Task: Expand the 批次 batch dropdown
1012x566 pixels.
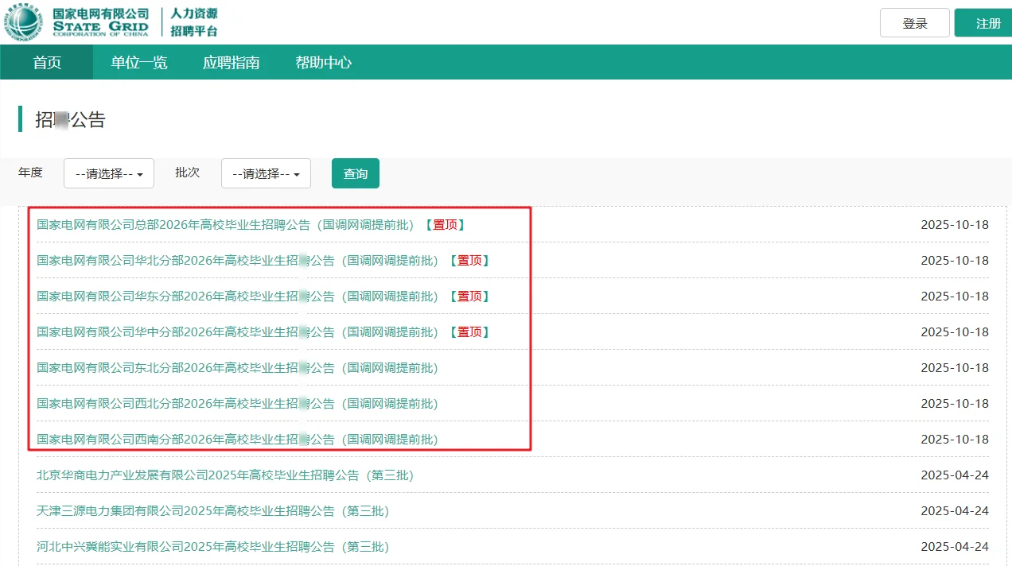Action: (266, 173)
